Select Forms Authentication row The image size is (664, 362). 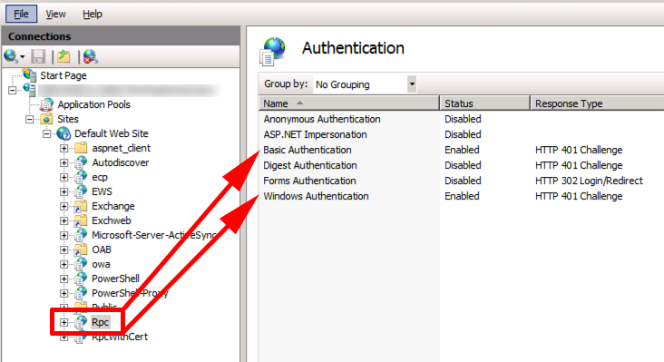click(461, 181)
